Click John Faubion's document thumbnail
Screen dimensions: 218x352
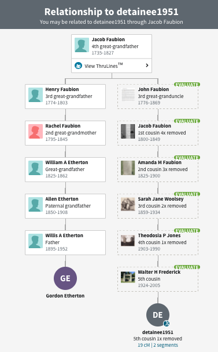point(128,95)
